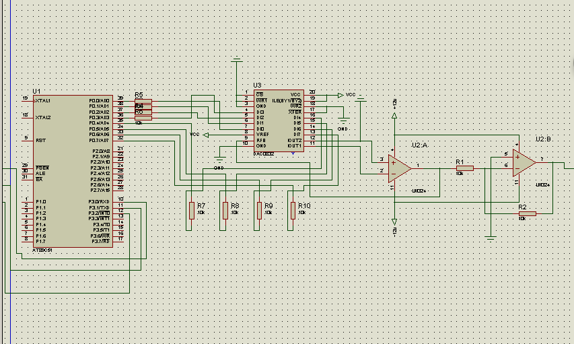
Task: Click the U2:B reference label
Action: click(x=544, y=139)
